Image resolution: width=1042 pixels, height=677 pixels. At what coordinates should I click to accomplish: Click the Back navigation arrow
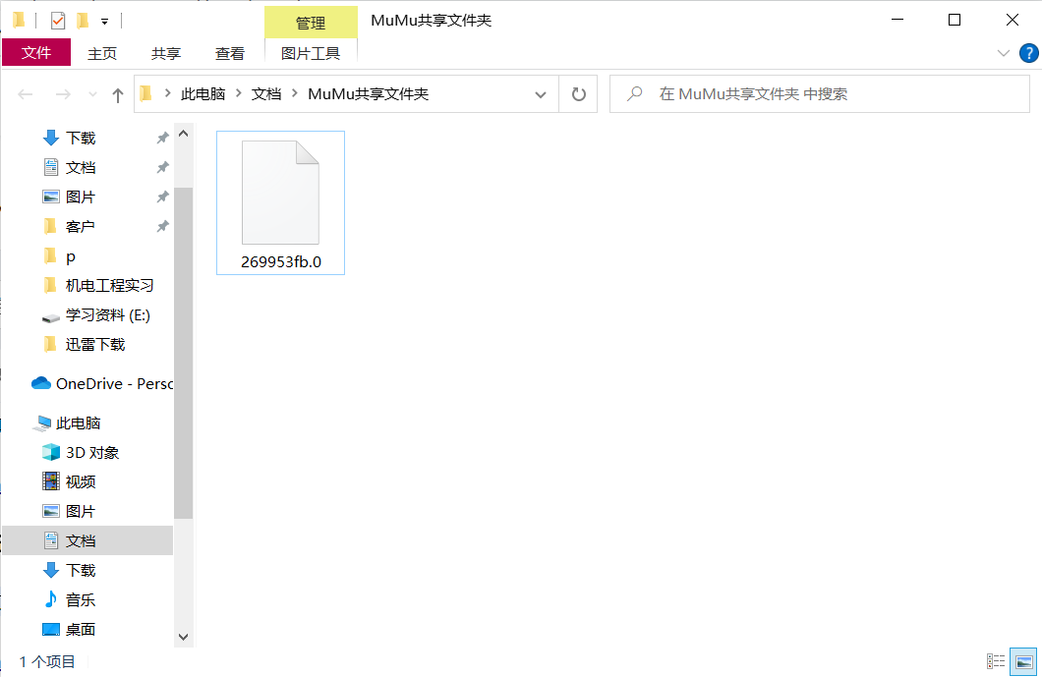pyautogui.click(x=27, y=94)
